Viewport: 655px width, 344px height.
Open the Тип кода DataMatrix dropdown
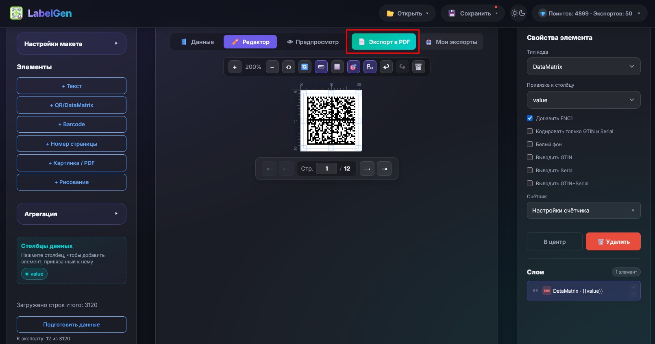583,67
